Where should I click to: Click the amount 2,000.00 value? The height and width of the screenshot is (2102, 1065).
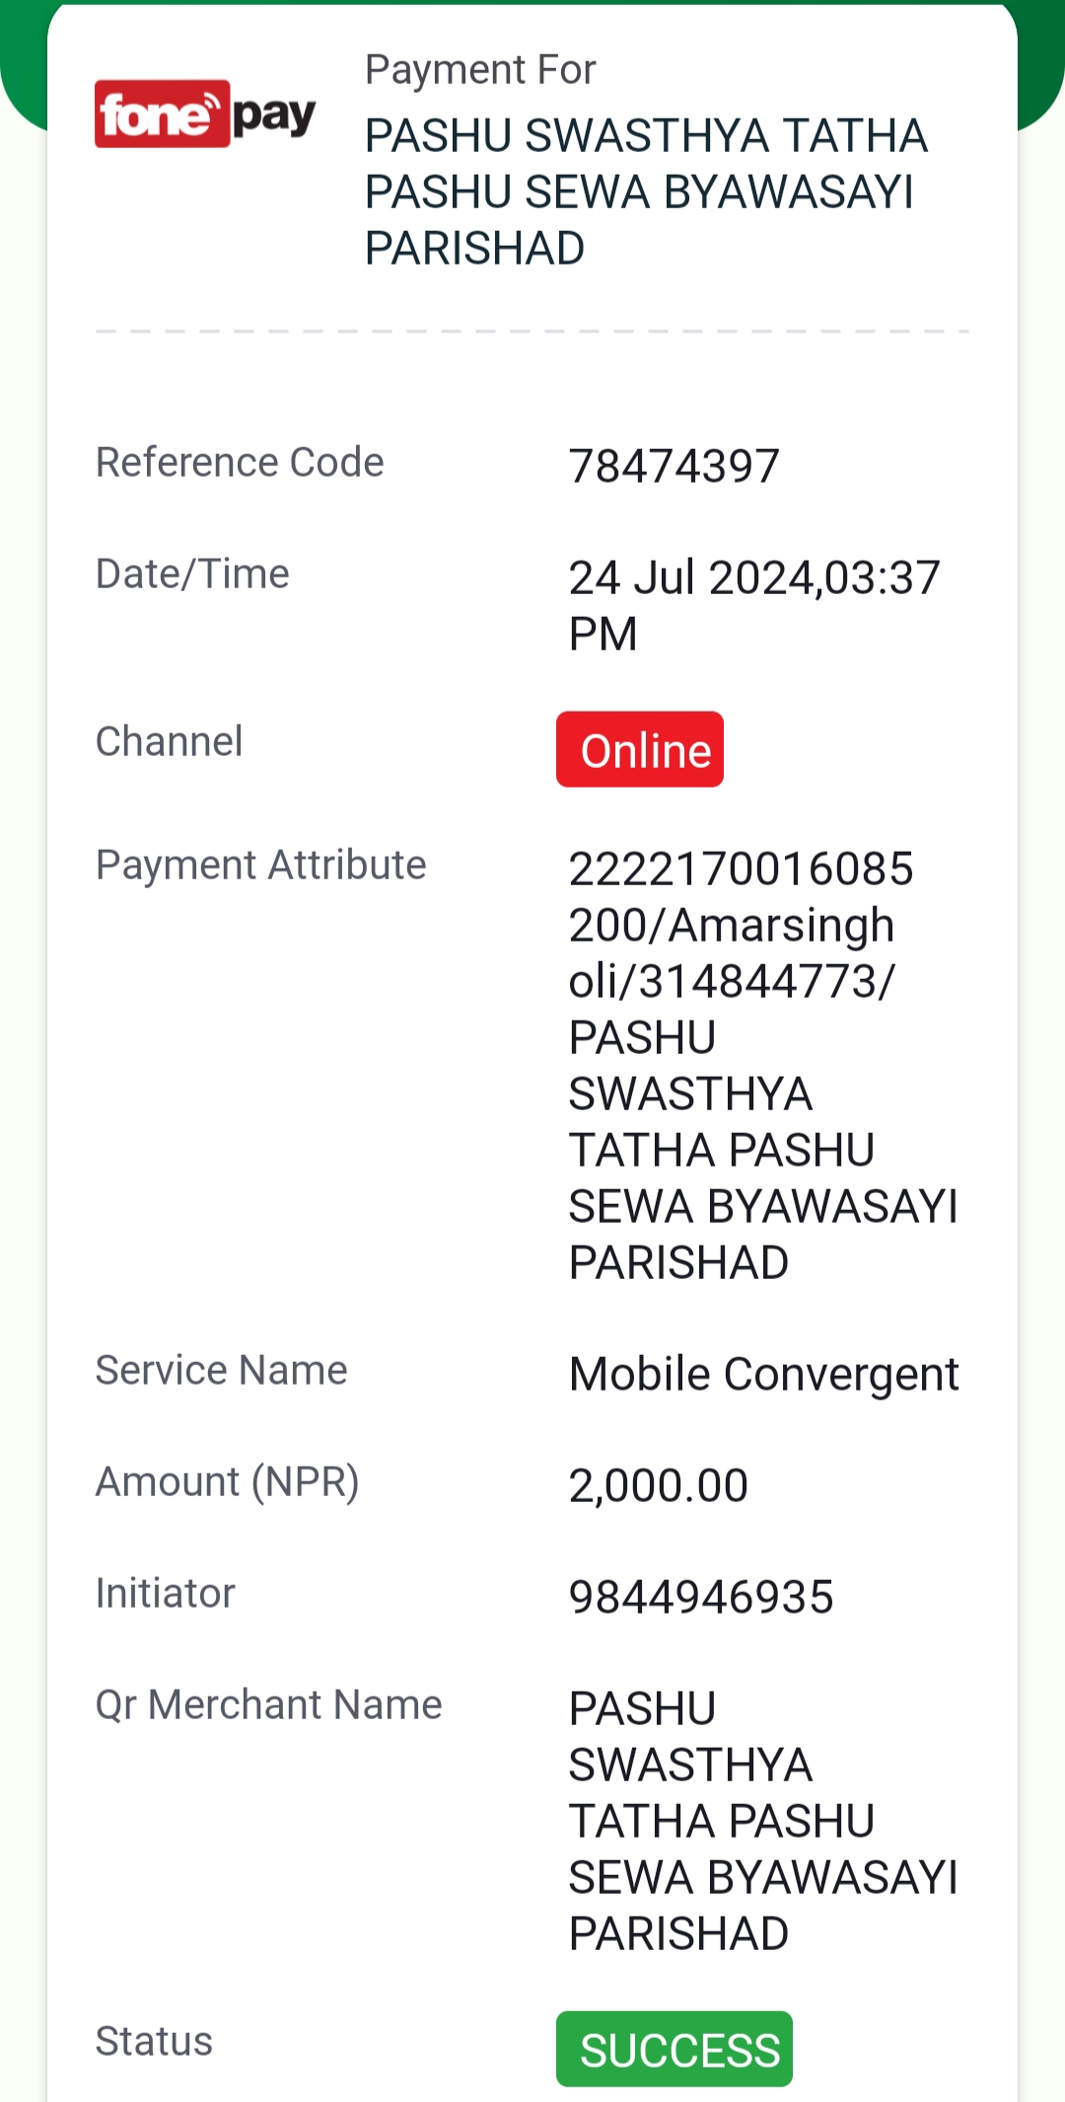pyautogui.click(x=659, y=1485)
